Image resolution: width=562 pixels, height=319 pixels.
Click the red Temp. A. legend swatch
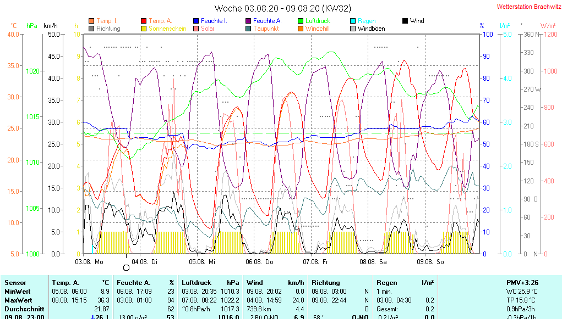tap(144, 21)
